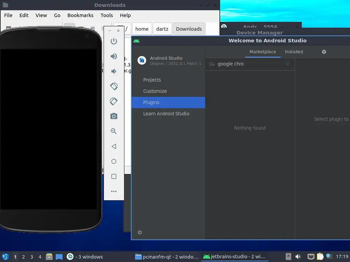Screen dimensions: 350x262
Task: Open the LXQt start menu
Action: pyautogui.click(x=5, y=257)
